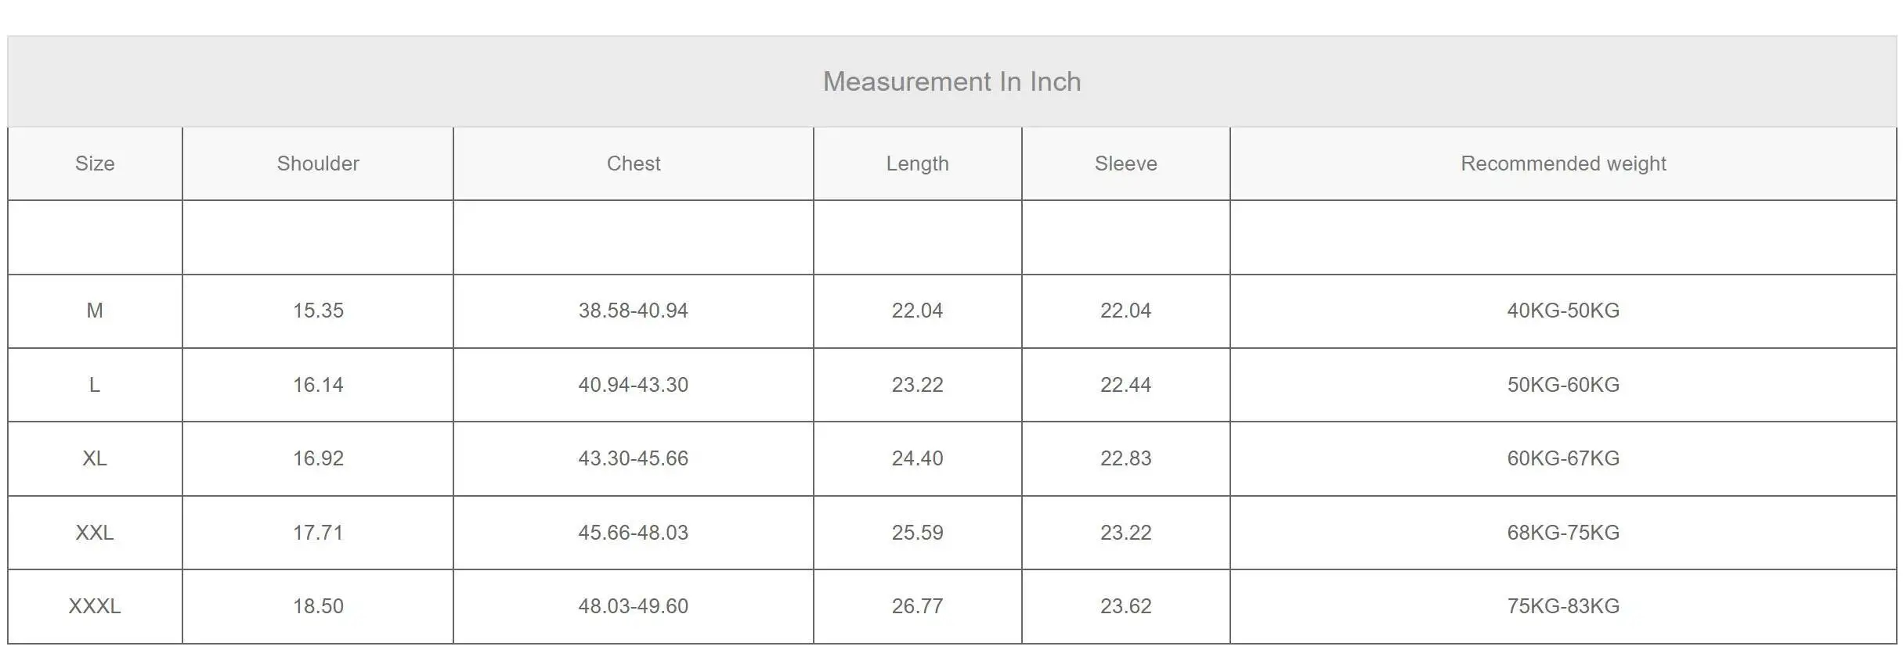Viewport: 1903px width, 650px height.
Task: Click the 'Measurement In Inch' table title
Action: click(x=951, y=81)
